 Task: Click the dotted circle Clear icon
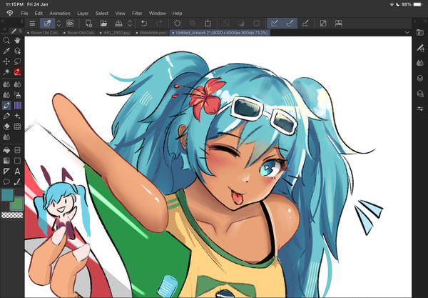[x=178, y=24]
